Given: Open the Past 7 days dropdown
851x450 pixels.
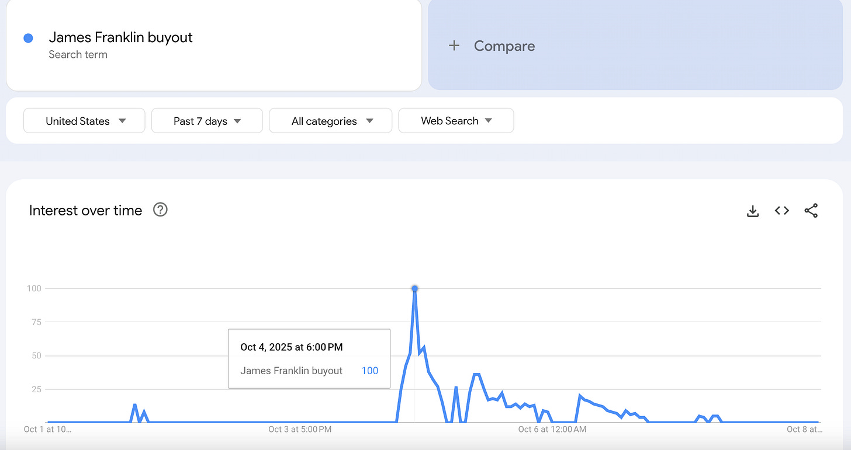Looking at the screenshot, I should [207, 121].
